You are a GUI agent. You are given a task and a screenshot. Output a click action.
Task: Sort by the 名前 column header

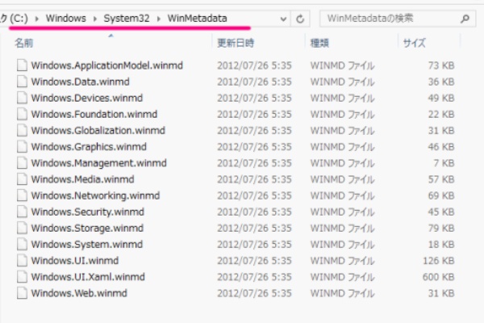tap(24, 43)
